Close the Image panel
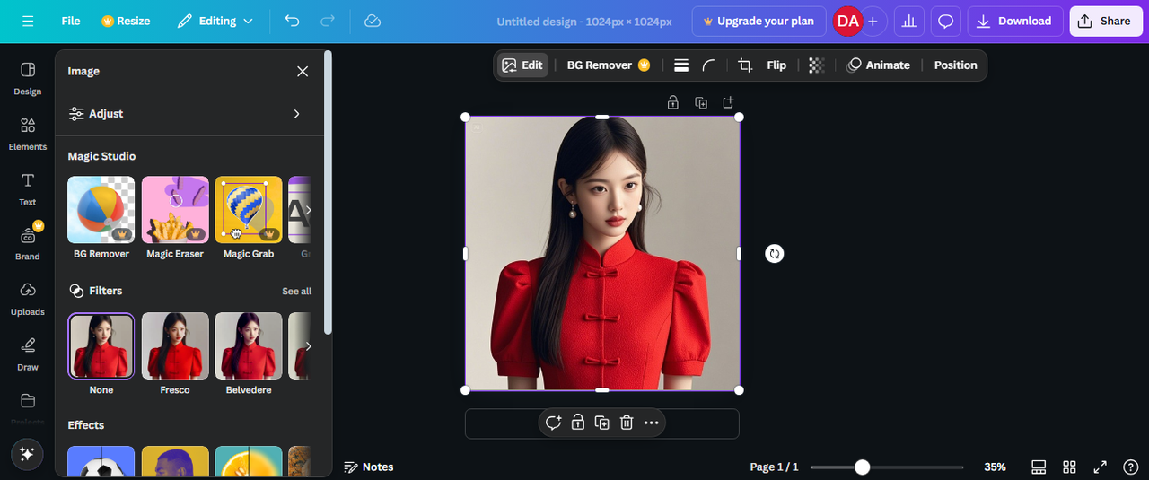The height and width of the screenshot is (480, 1149). 303,71
